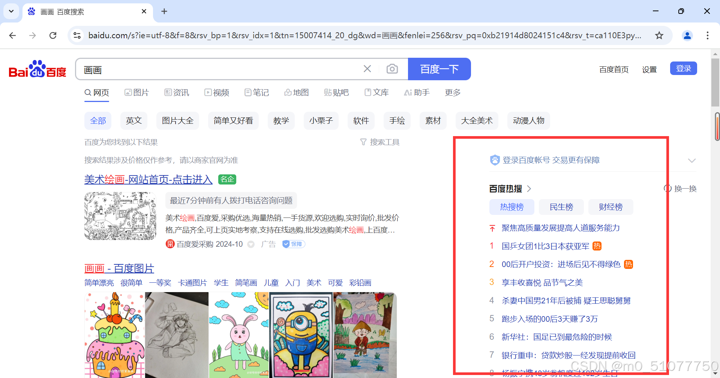Click the 百度爱采购 source icon

(170, 244)
